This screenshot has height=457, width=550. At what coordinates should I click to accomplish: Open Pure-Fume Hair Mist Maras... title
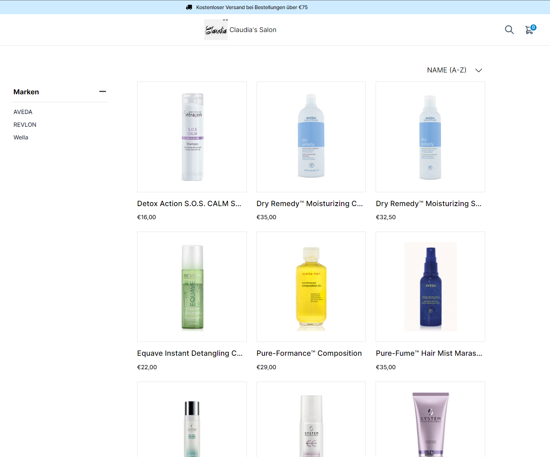click(x=429, y=353)
